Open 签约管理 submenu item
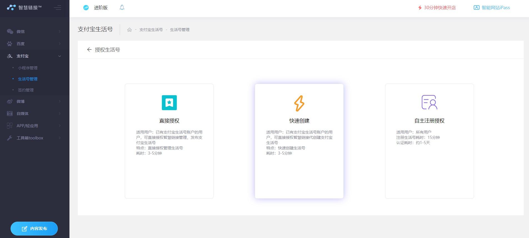529x238 pixels. (x=26, y=90)
